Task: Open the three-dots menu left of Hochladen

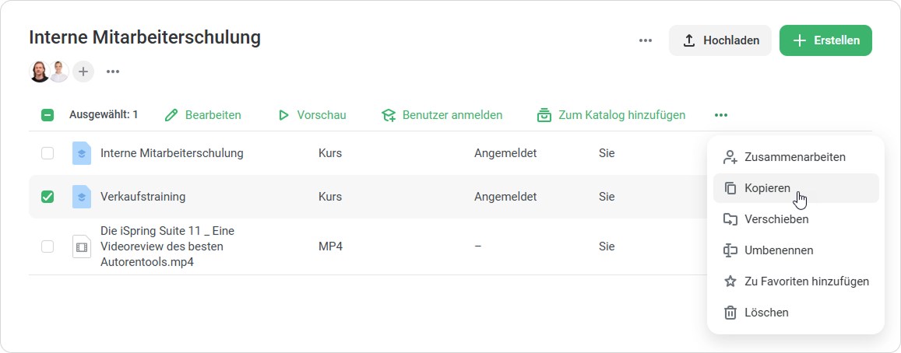Action: pos(646,40)
